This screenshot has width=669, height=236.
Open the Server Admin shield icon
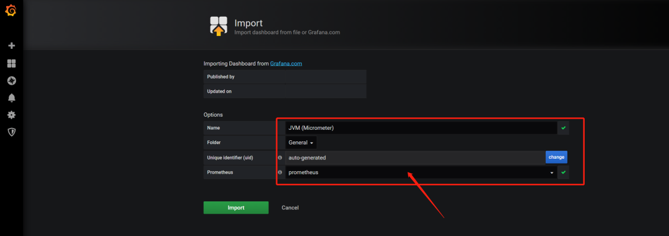[x=12, y=132]
